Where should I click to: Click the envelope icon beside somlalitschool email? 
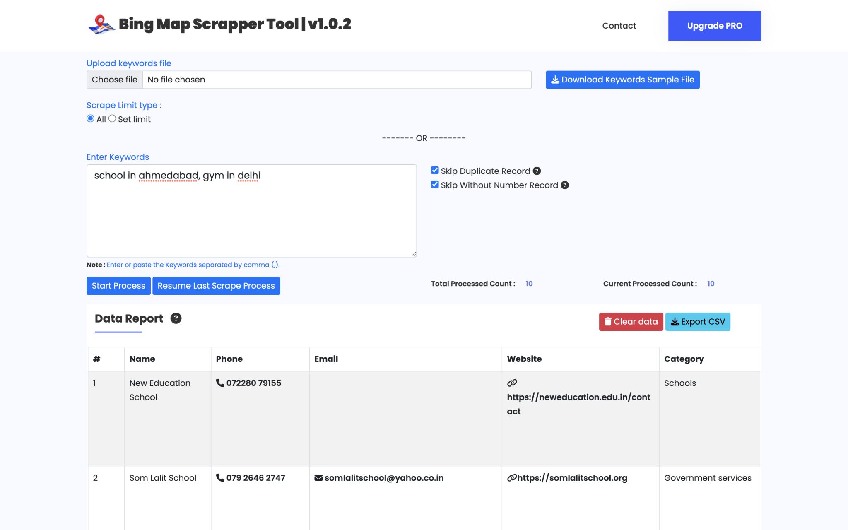318,477
